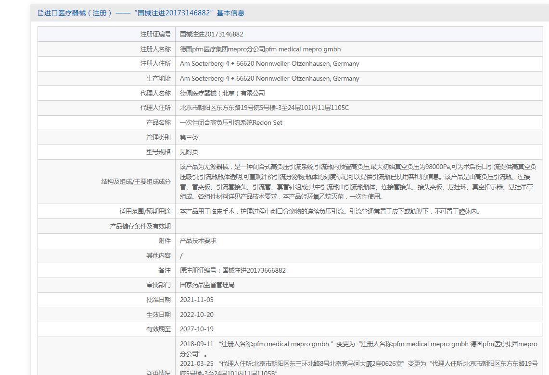Click the 备注 original registration number text

(x=232, y=270)
